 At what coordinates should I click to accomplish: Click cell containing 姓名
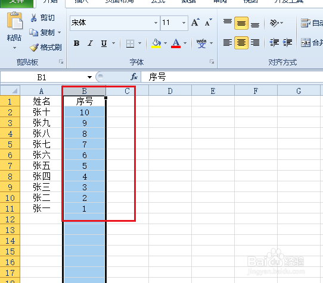(x=41, y=101)
